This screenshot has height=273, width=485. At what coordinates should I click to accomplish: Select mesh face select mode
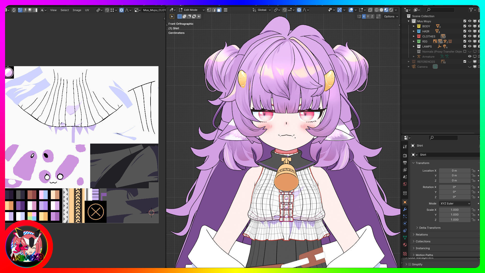[219, 10]
